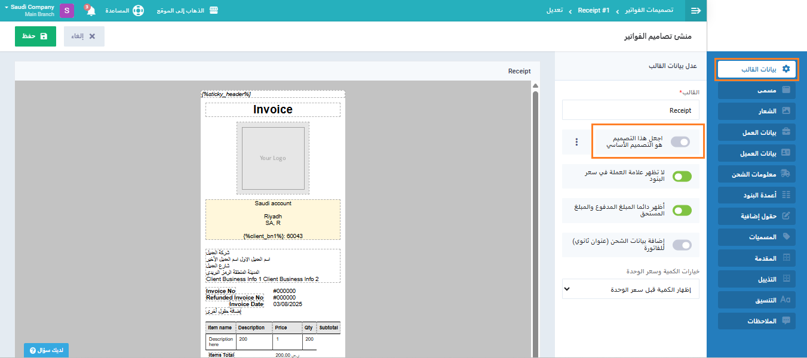Screen dimensions: 807x358
Task: Select the التنسيق sidebar tab
Action: point(757,300)
